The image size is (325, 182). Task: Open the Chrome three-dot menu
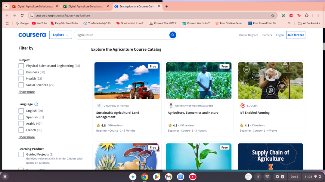pyautogui.click(x=318, y=16)
